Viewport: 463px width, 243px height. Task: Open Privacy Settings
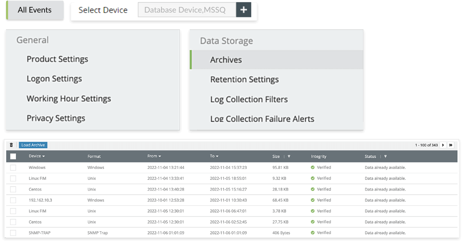(56, 118)
